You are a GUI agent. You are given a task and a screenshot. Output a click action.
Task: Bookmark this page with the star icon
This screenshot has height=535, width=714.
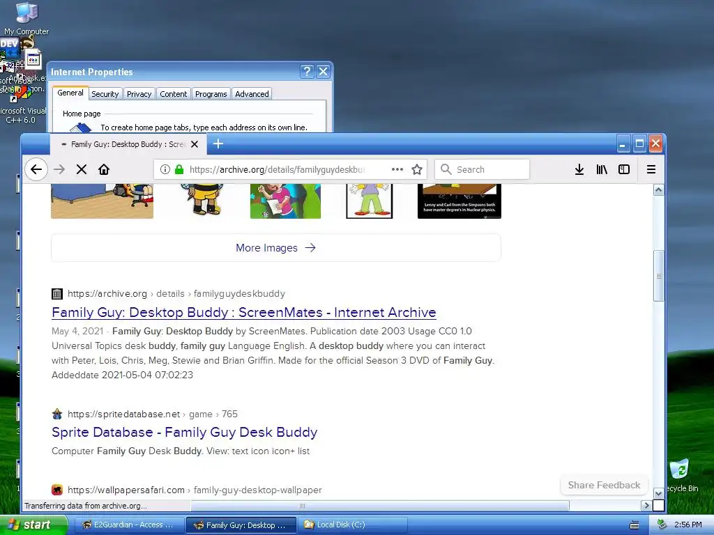[x=417, y=170]
